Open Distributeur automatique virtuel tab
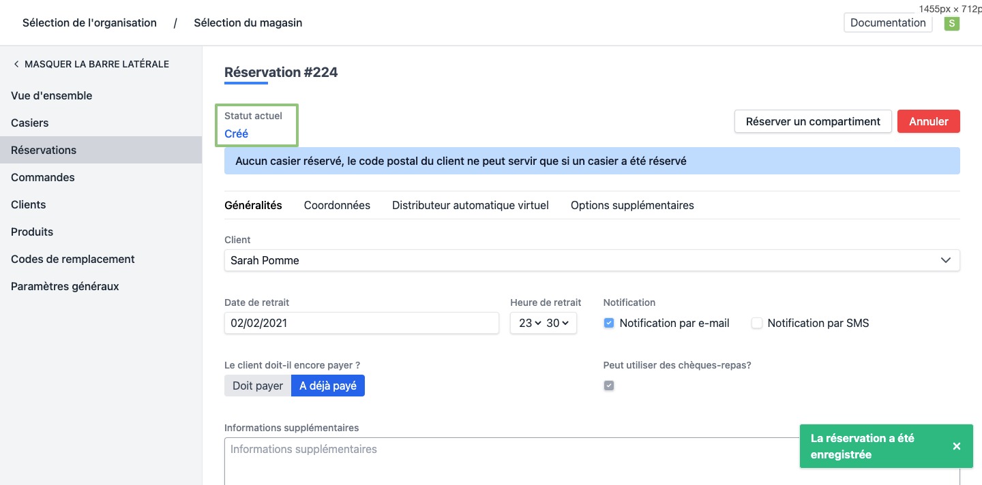The height and width of the screenshot is (485, 982). [470, 205]
